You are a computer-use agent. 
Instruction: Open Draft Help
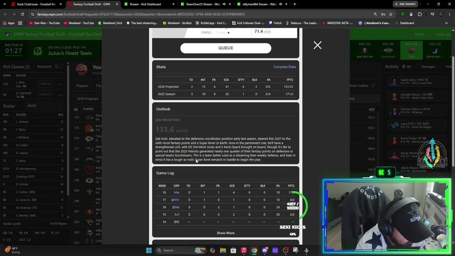(441, 34)
